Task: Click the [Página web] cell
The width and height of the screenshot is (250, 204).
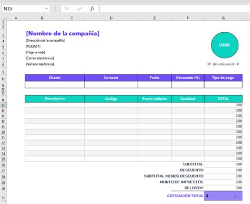Action: 35,52
